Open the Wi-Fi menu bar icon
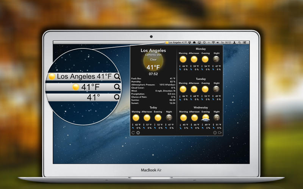The image size is (303, 189). (x=213, y=42)
